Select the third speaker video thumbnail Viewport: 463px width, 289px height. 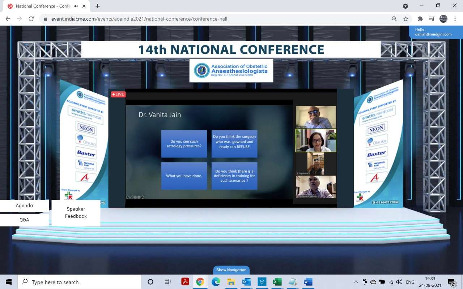tap(316, 164)
